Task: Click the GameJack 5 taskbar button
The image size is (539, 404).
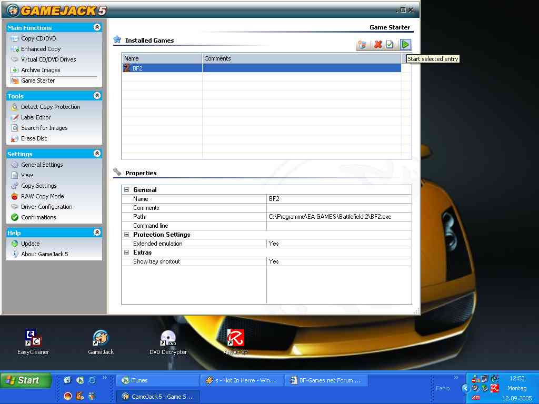Action: pos(158,397)
